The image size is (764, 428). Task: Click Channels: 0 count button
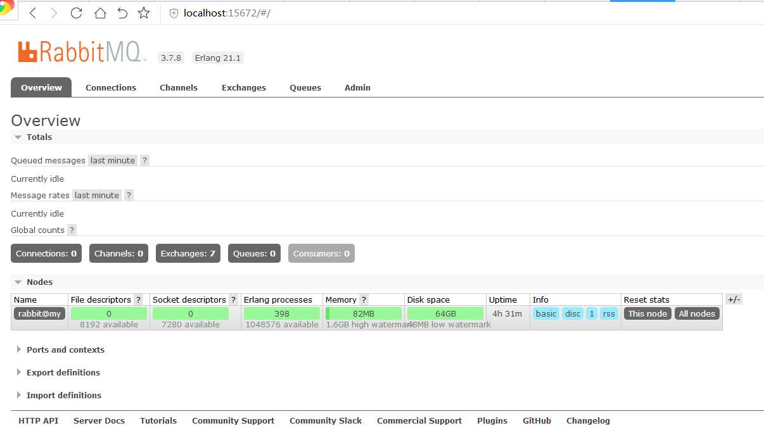tap(118, 254)
